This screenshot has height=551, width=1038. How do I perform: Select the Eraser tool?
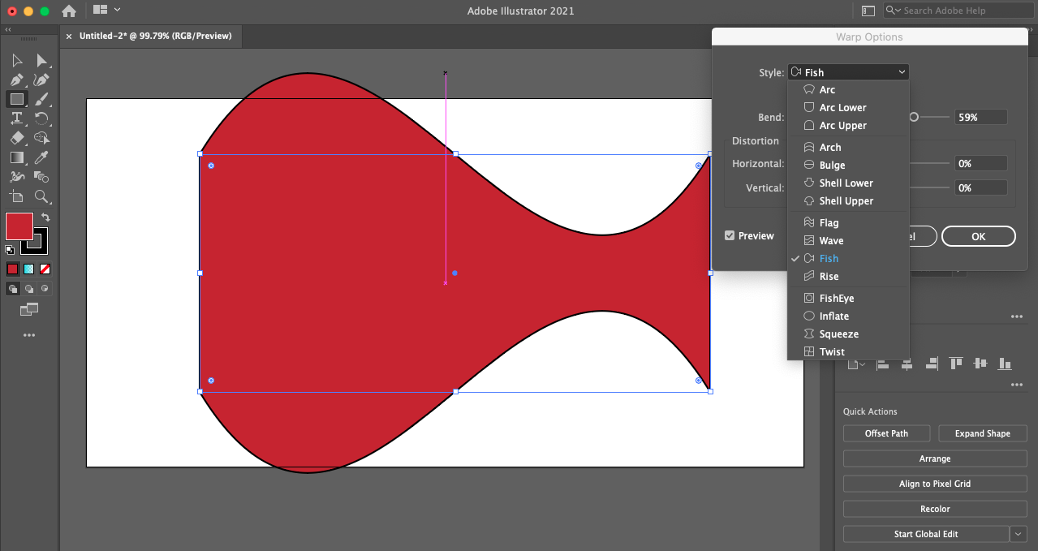click(16, 138)
